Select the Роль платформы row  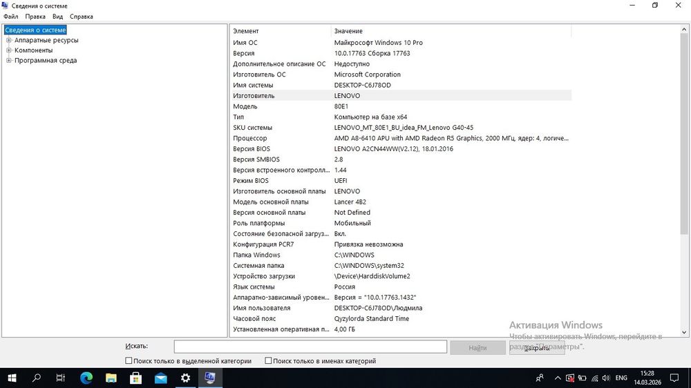[401, 223]
